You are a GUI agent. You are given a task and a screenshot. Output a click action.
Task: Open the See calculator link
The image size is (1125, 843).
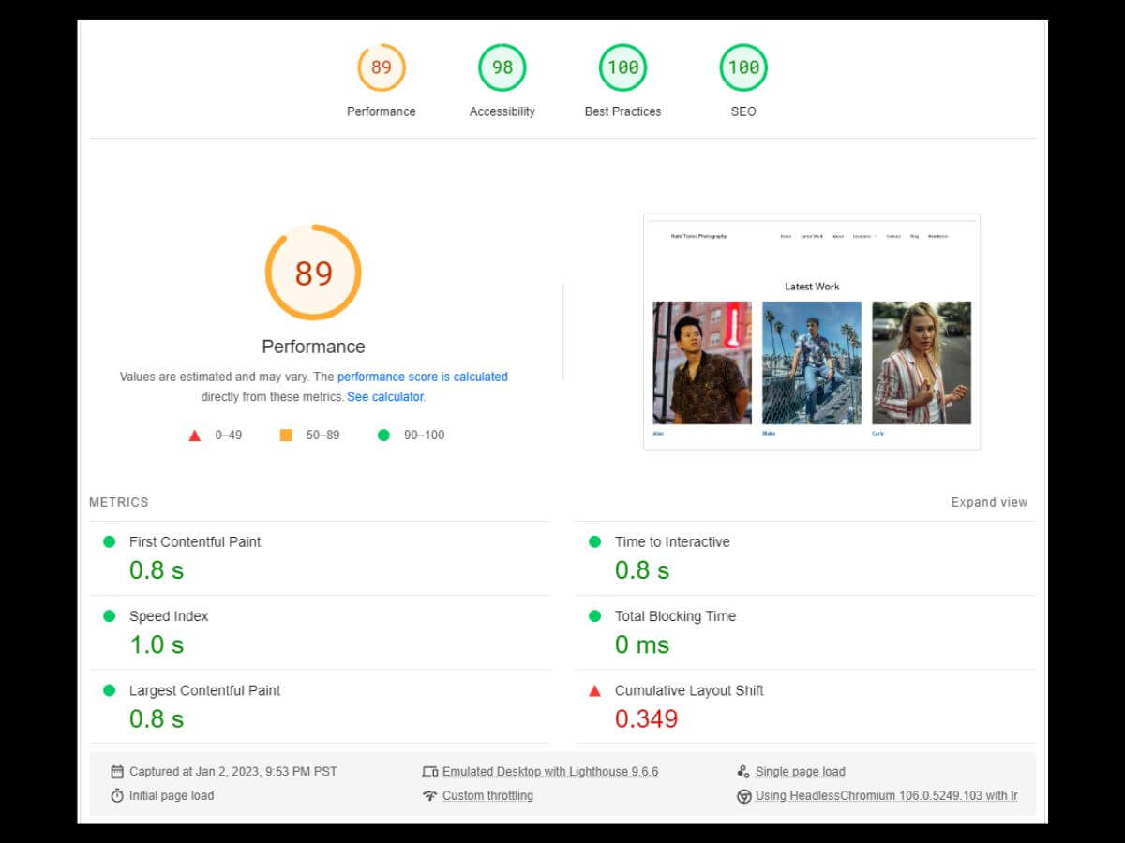coord(385,397)
